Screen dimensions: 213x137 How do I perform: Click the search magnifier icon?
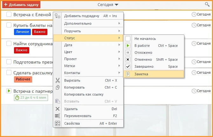click(207, 4)
